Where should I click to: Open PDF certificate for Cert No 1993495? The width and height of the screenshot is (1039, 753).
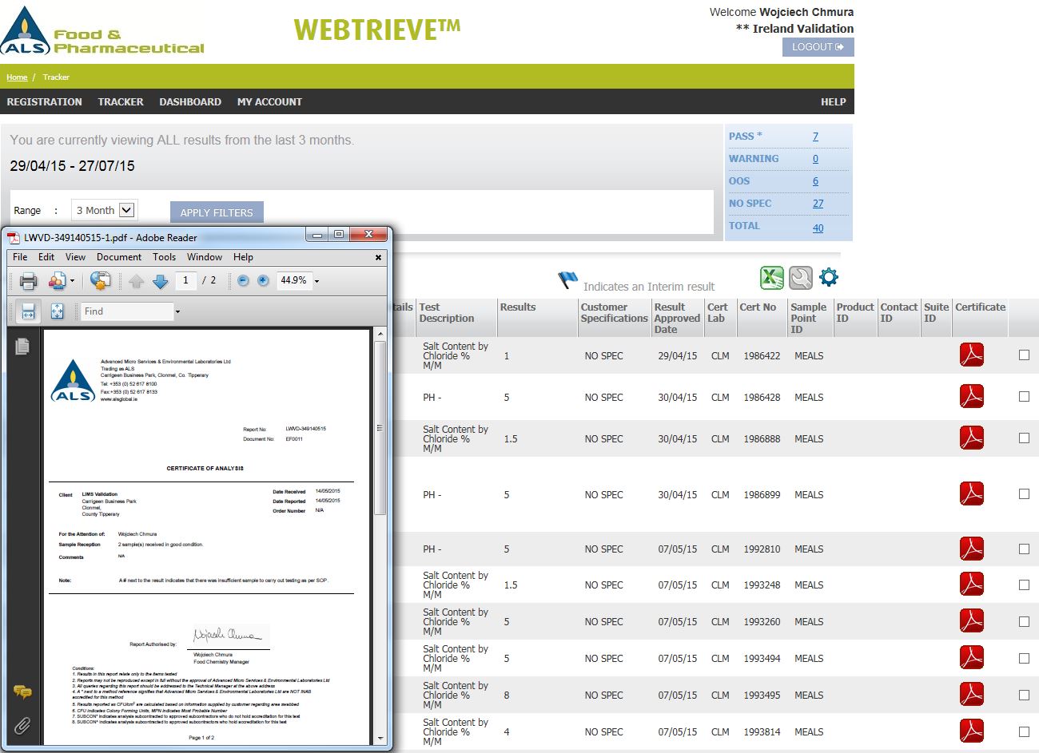point(971,694)
